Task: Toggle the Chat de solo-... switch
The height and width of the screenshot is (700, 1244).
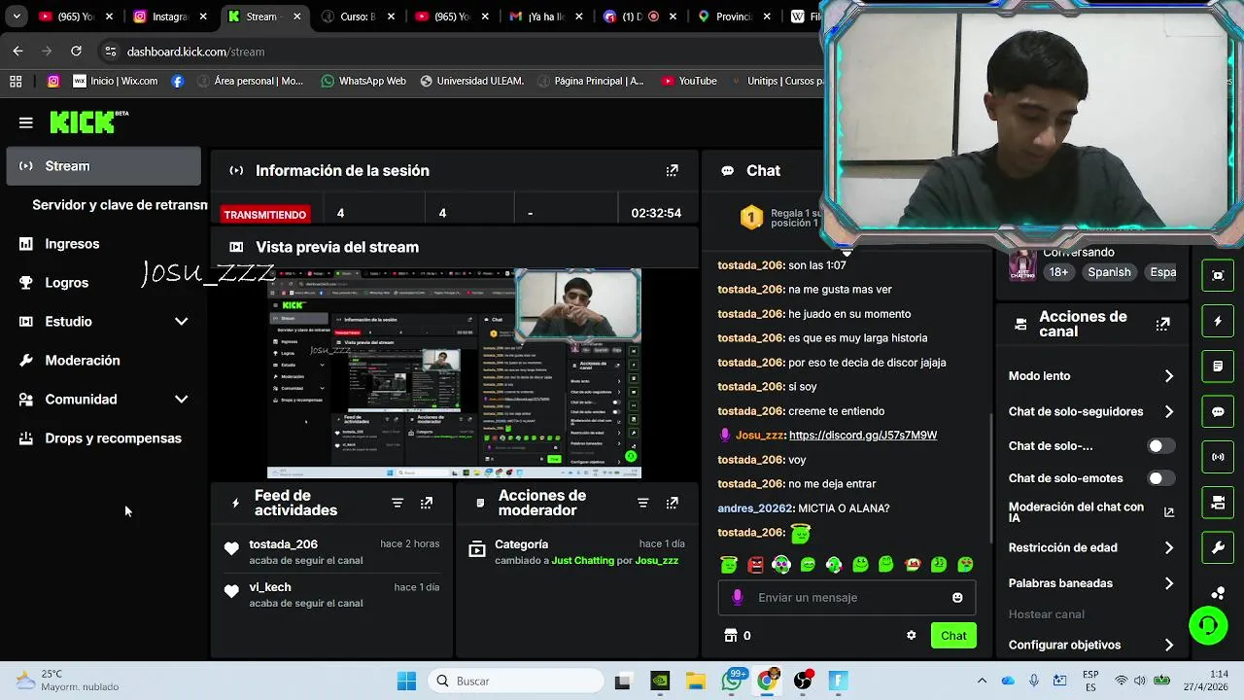Action: (x=1160, y=446)
